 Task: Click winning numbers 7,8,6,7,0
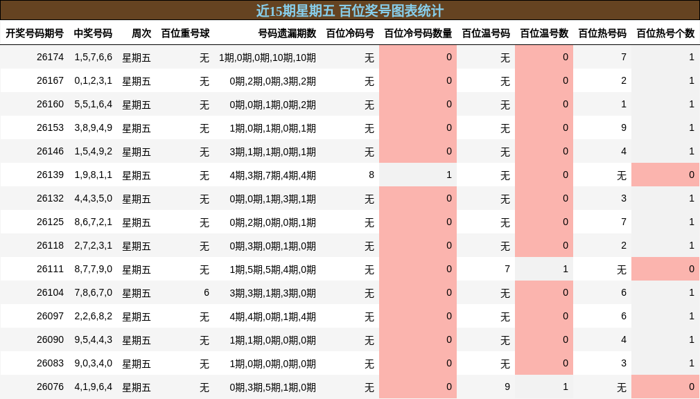[x=94, y=293]
